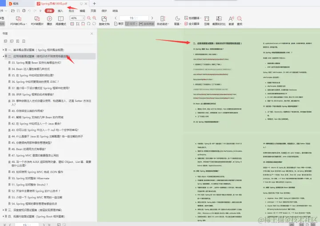Open the 批注 ribbon tab
The height and width of the screenshot is (226, 320).
[71, 11]
